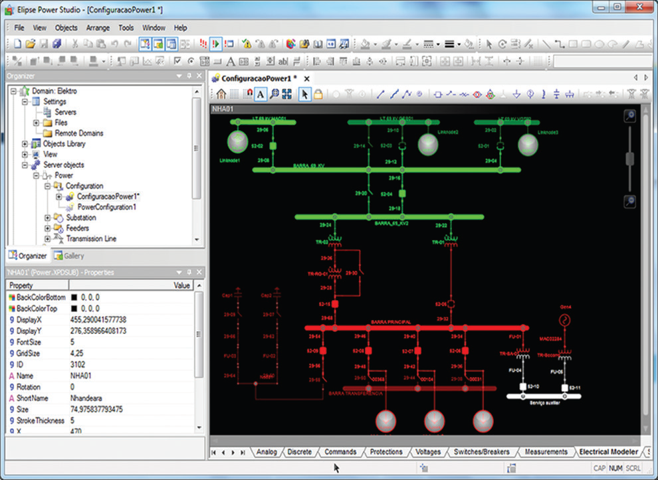Switch to the Switches/Breakers tab
658x480 pixels.
point(482,452)
